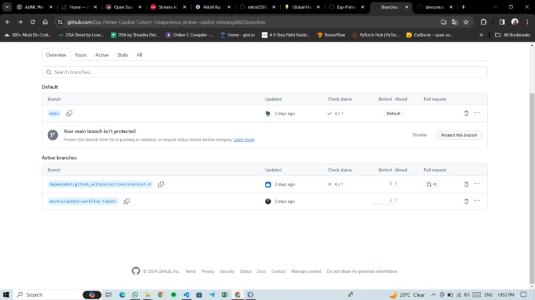
Task: Switch to the Exp-Prime browser tab
Action: 346,7
